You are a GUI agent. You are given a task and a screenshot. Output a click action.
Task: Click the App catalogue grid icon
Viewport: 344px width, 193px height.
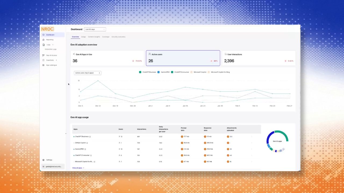coord(44,65)
